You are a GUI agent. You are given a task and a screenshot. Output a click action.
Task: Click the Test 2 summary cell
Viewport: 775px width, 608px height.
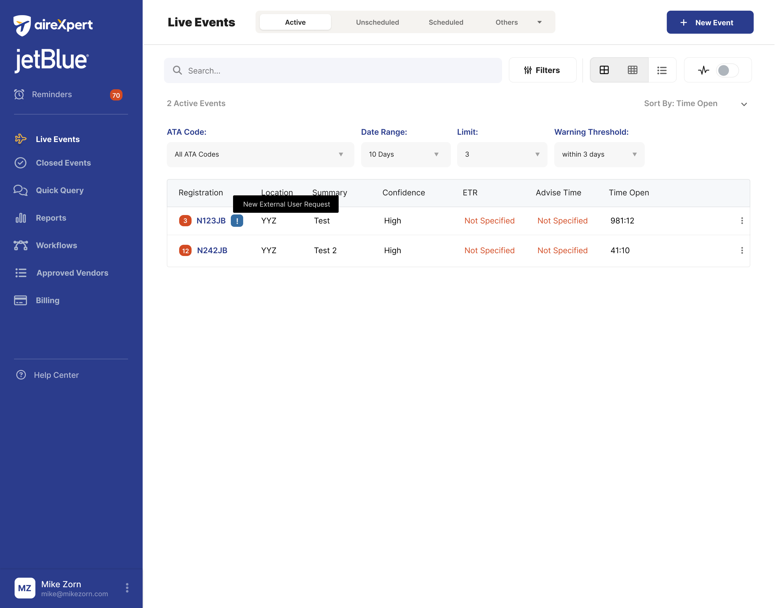click(325, 251)
